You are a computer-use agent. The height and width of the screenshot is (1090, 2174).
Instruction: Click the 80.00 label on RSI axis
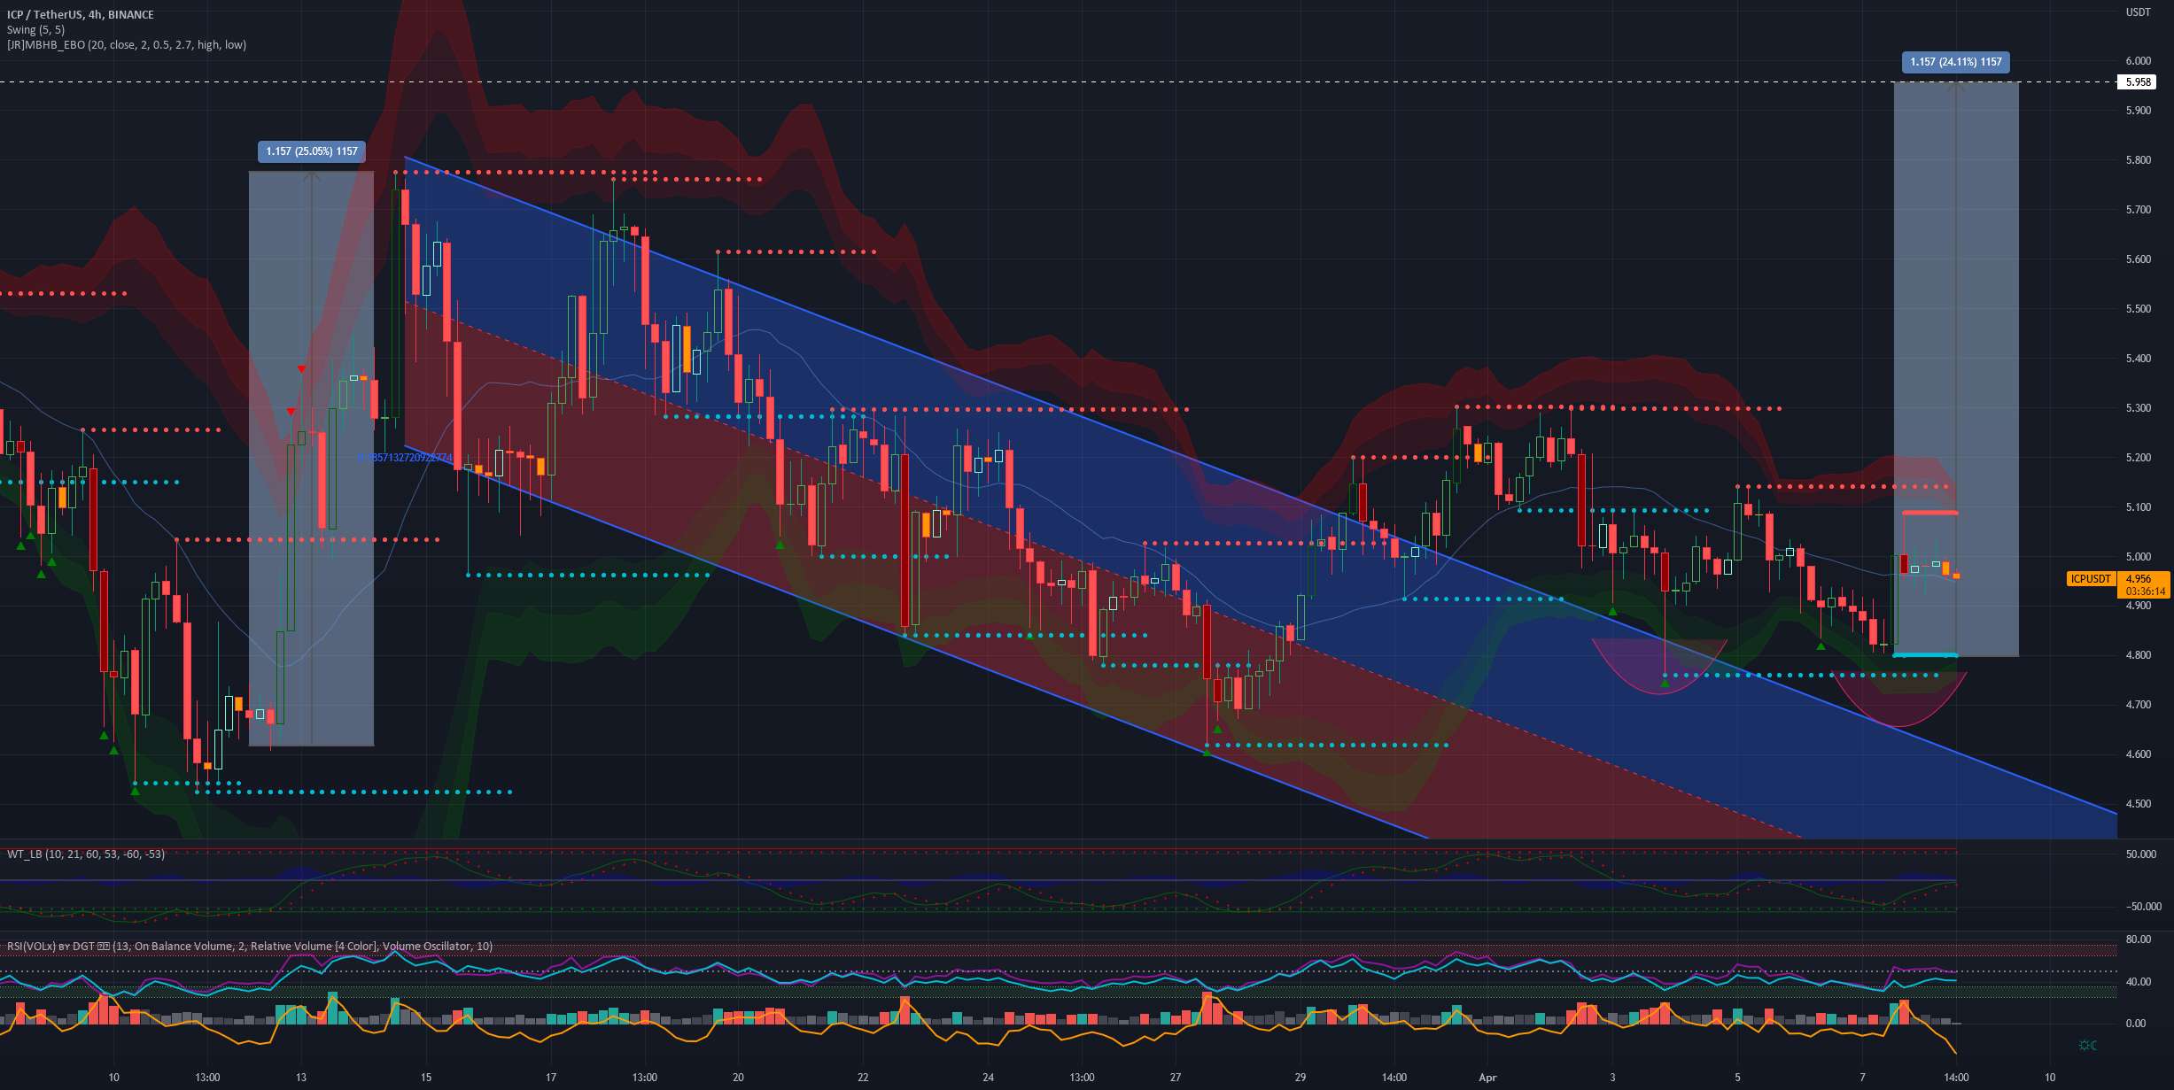pyautogui.click(x=2137, y=939)
